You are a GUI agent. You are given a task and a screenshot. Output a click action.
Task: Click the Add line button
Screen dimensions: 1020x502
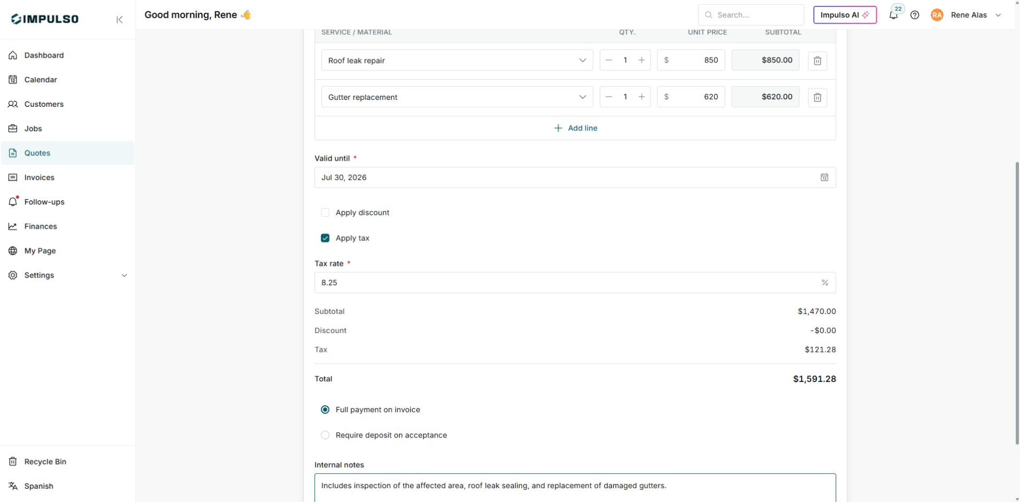pos(575,128)
